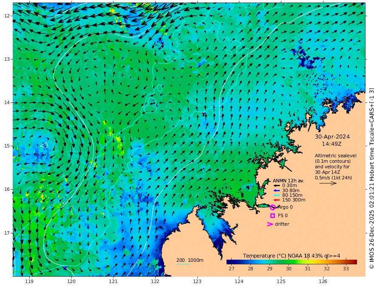Click the blue mooring marker near 120°E bottom
Viewport: 374px width, 289px height.
(65, 268)
